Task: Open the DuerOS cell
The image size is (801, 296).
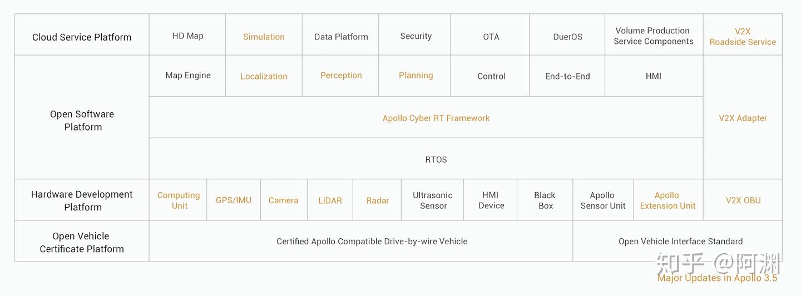Action: pyautogui.click(x=567, y=37)
